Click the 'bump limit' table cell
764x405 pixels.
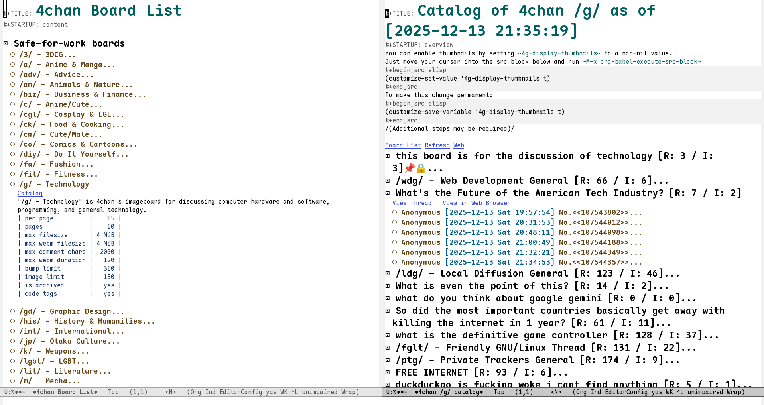pyautogui.click(x=43, y=269)
